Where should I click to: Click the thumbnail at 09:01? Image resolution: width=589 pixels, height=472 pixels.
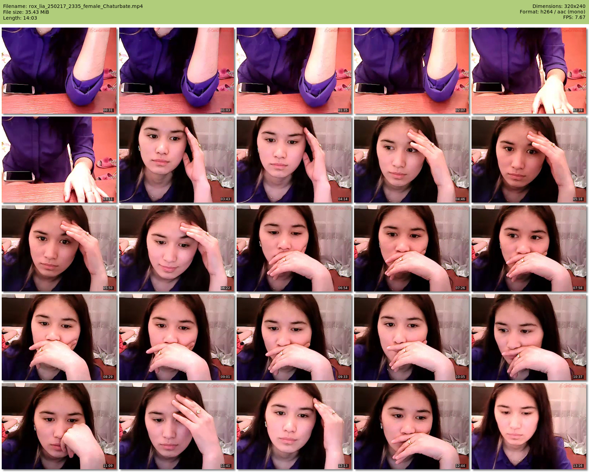tap(176, 337)
